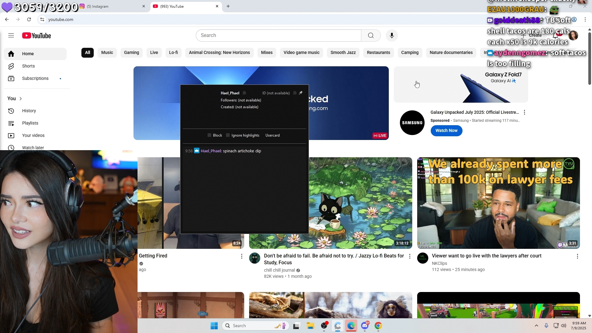The image size is (592, 333).
Task: Open the lawyer fees video thumbnail
Action: tap(498, 203)
